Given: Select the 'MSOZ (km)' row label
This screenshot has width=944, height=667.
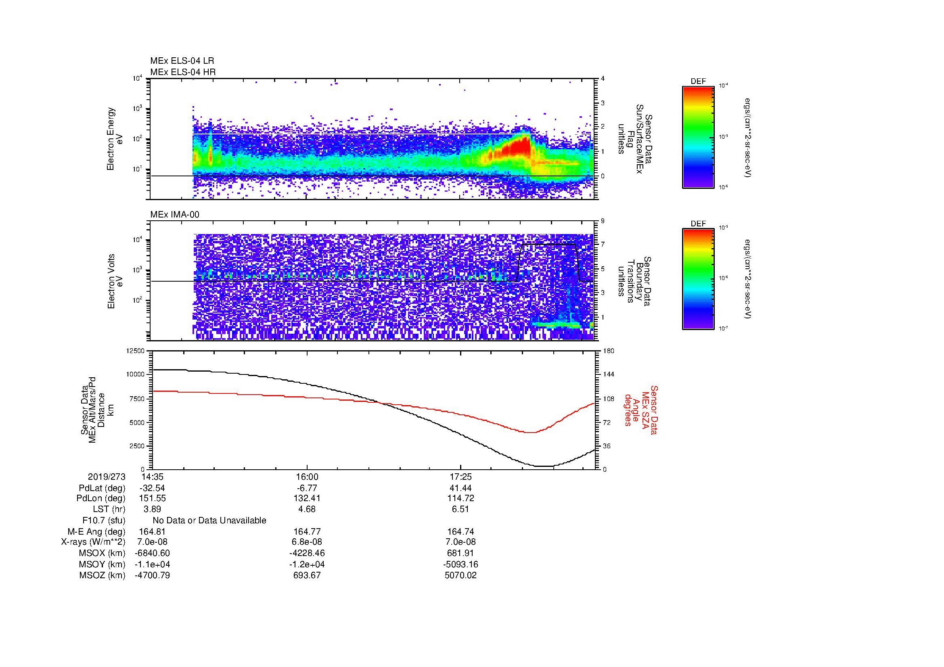Looking at the screenshot, I should coord(103,575).
